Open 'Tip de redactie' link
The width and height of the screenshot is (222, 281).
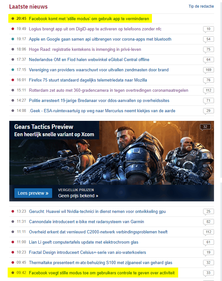201,6
